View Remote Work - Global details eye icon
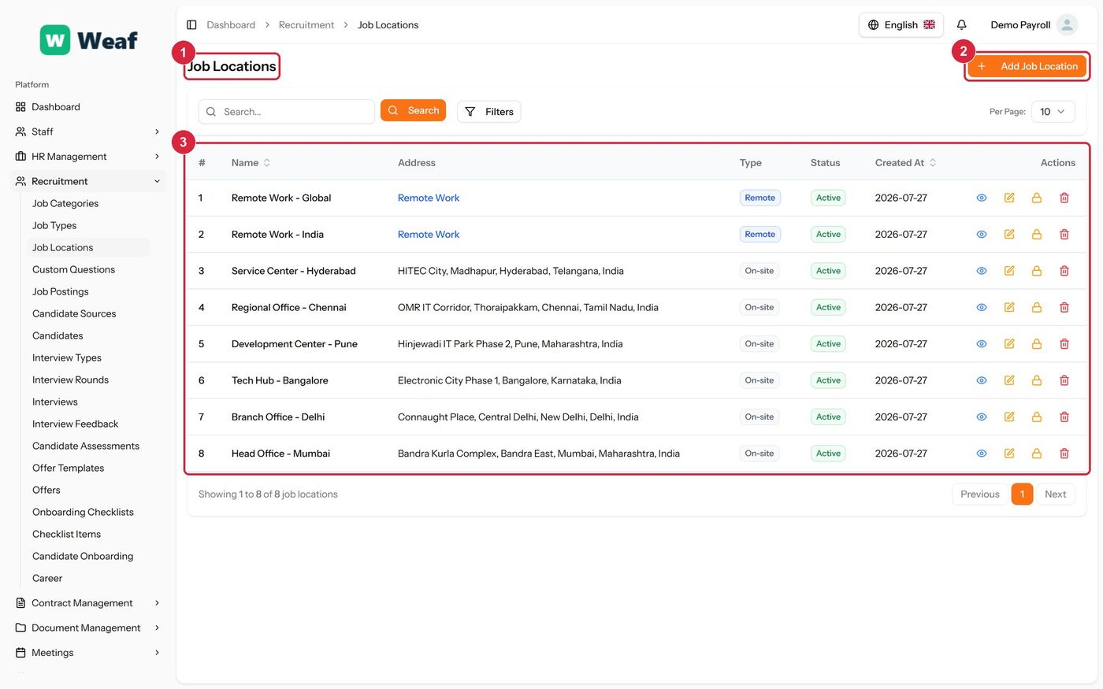 (982, 198)
